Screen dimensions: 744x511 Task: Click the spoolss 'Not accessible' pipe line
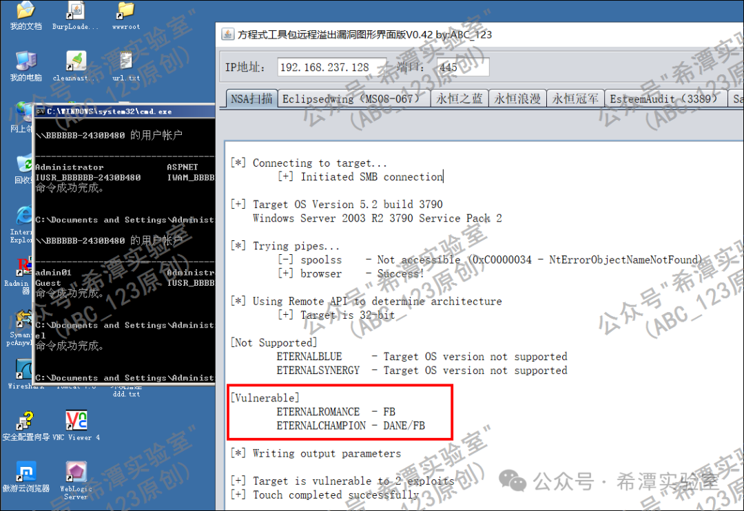[490, 260]
